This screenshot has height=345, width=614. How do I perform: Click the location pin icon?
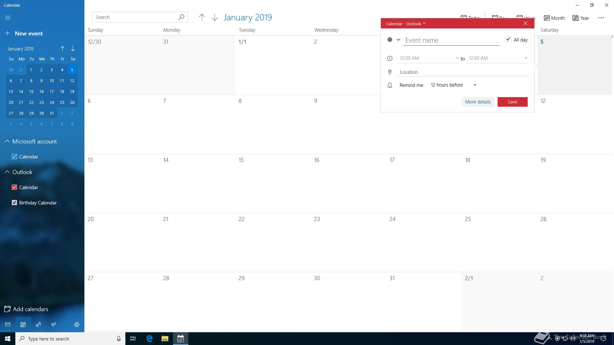point(390,72)
